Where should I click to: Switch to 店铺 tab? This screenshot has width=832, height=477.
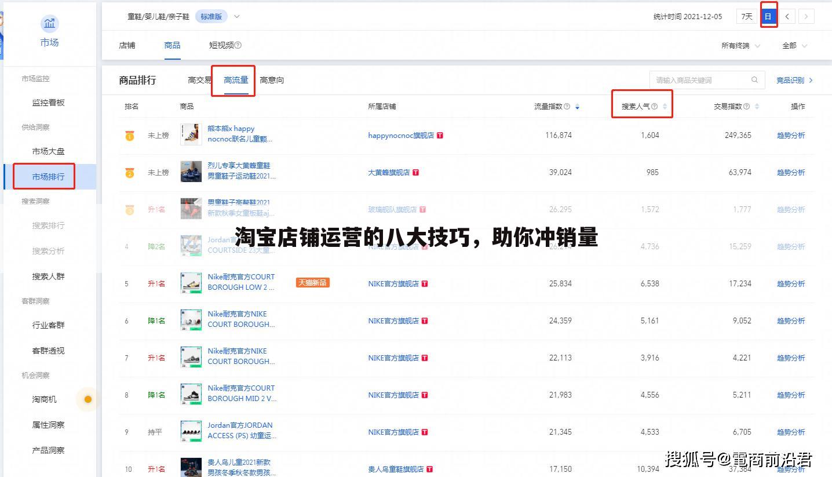127,45
